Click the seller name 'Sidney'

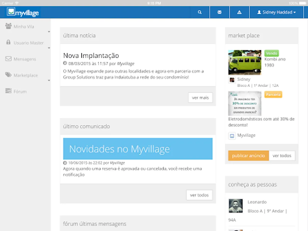(244, 79)
